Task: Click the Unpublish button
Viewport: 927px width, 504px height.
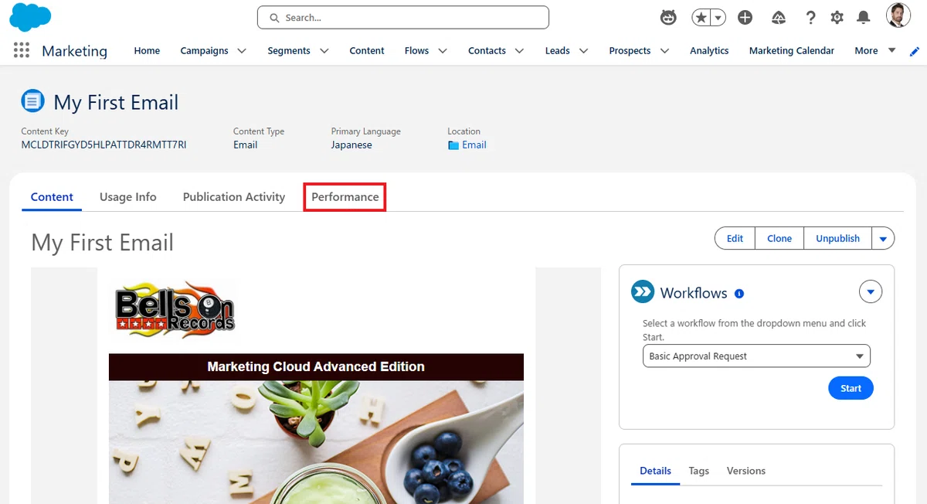Action: tap(837, 238)
